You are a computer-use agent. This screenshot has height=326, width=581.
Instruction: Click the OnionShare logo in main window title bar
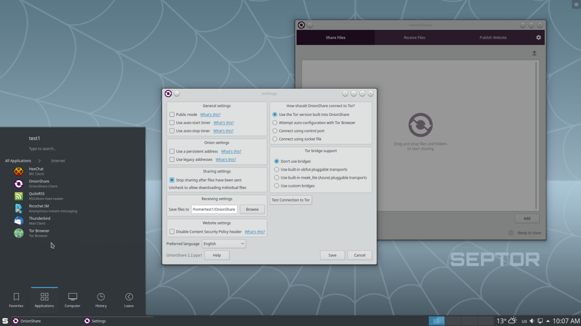coord(301,25)
